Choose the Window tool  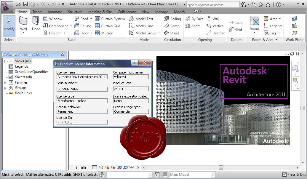[52, 19]
